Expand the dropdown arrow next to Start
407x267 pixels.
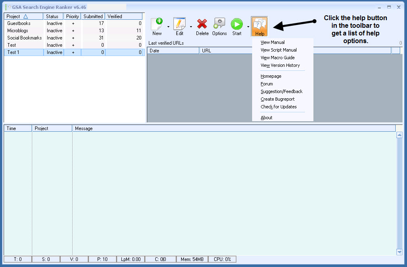tap(248, 27)
